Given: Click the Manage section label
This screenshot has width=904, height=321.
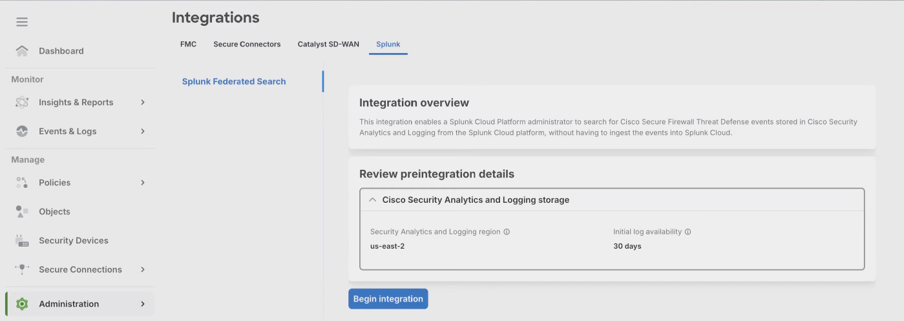Looking at the screenshot, I should (28, 160).
